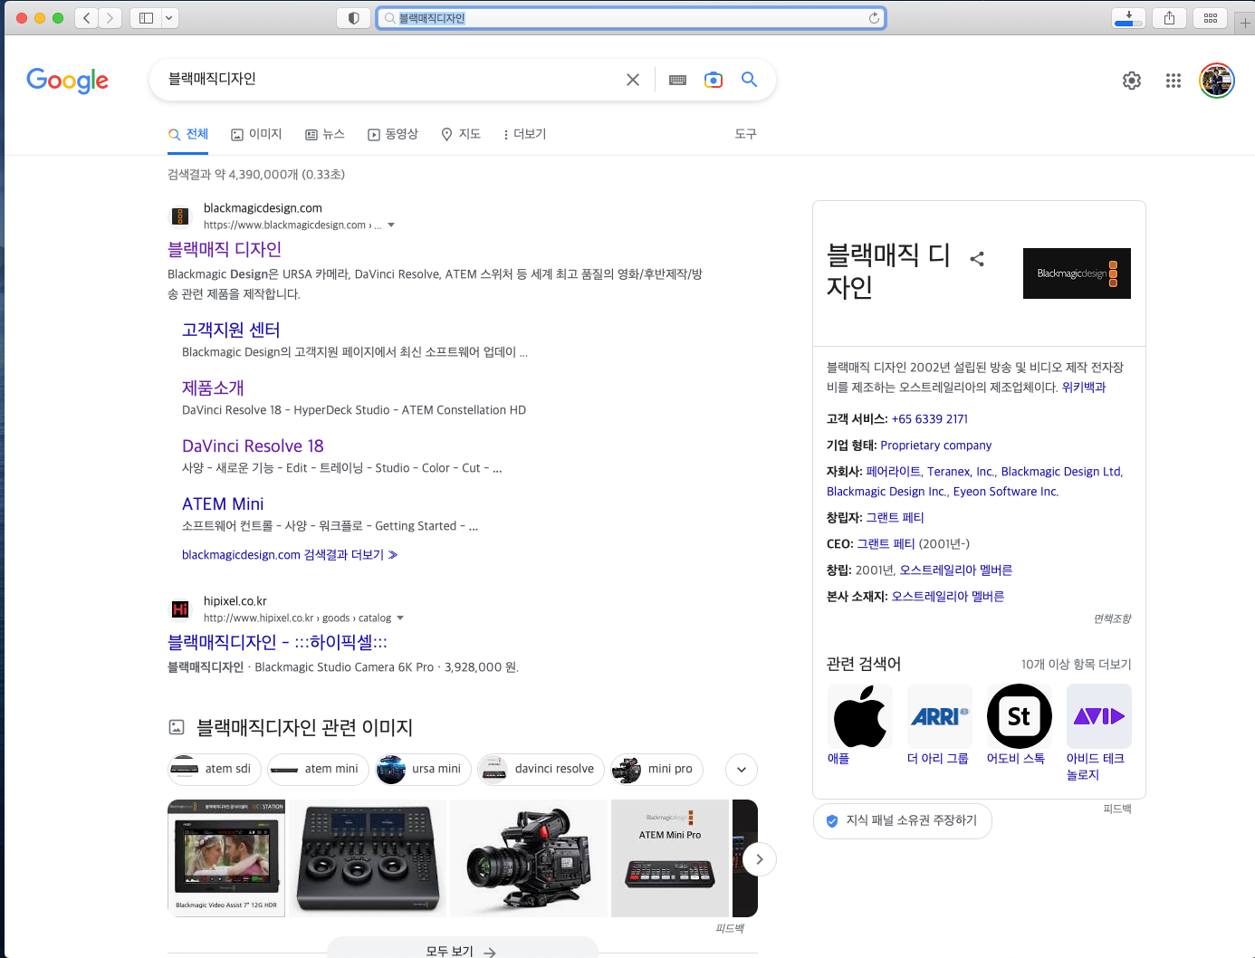Filter images by mini pro chip
The image size is (1255, 958).
point(656,770)
